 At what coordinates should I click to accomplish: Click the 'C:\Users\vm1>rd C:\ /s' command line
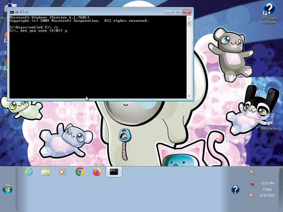click(34, 27)
